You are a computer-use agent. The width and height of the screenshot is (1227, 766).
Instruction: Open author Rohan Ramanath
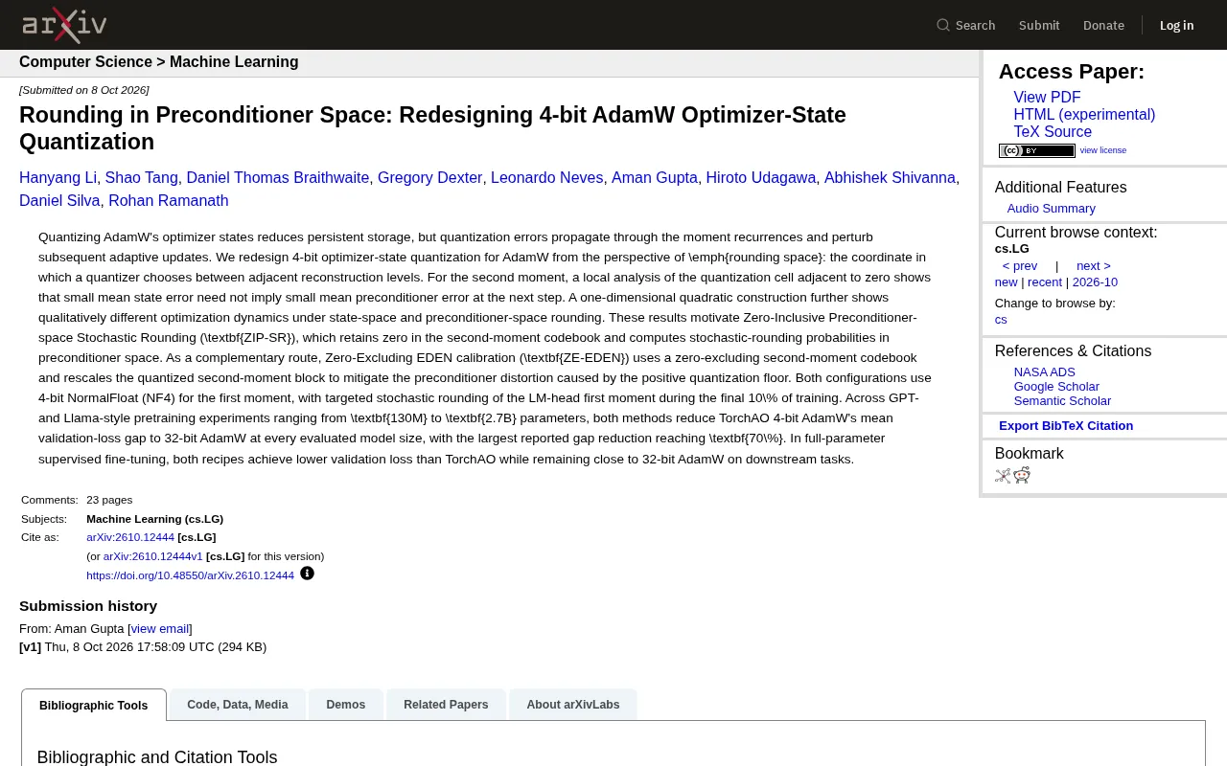[x=168, y=201]
